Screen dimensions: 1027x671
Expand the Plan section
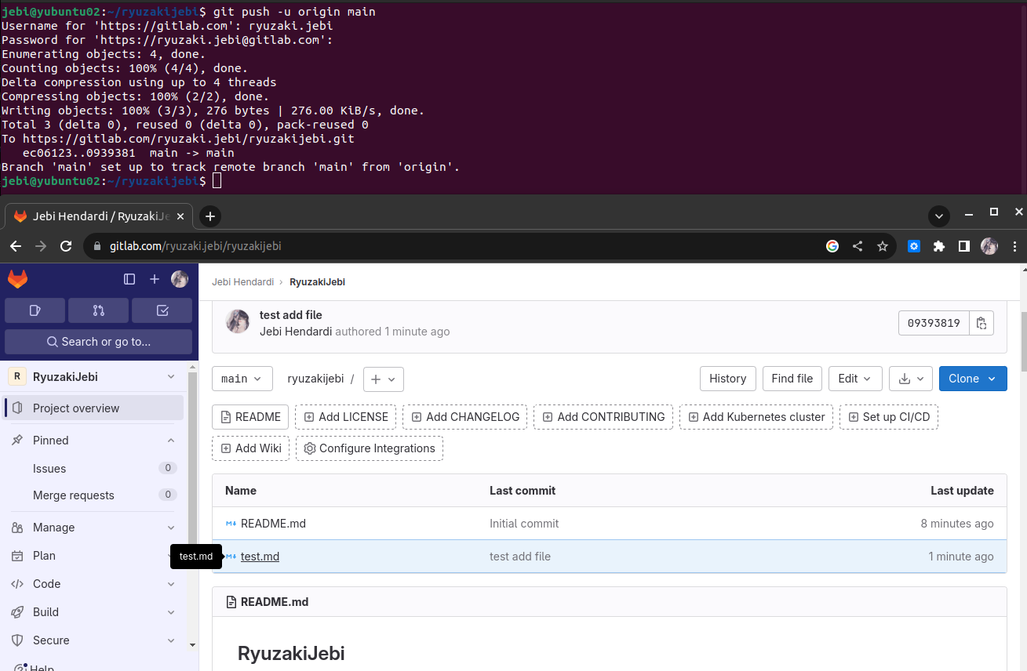coord(94,556)
